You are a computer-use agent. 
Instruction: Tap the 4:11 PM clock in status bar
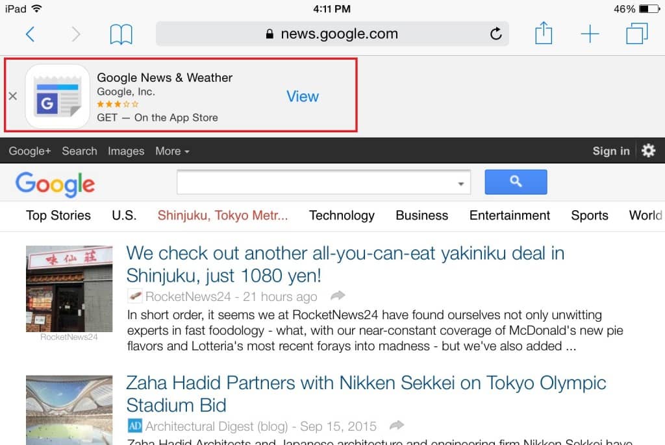[332, 8]
